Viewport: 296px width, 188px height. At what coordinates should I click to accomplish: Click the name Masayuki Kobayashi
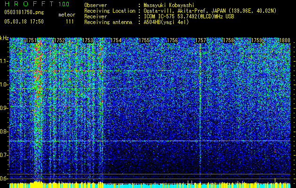click(x=169, y=5)
